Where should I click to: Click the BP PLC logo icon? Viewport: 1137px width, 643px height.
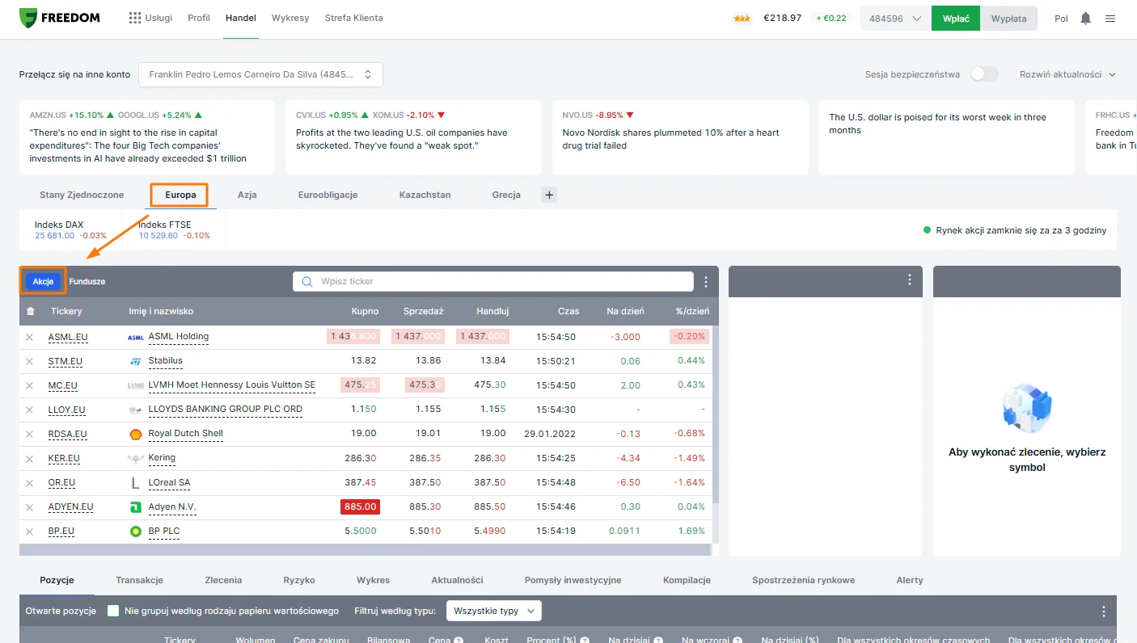coord(136,532)
